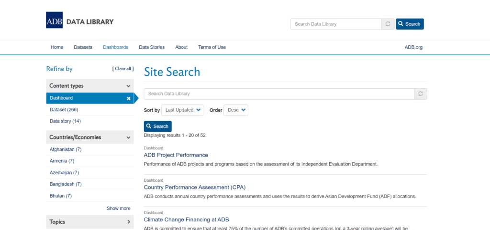Open the About page
This screenshot has height=230, width=490.
coord(181,47)
